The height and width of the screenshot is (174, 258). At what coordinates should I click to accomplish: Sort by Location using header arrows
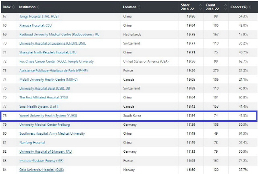pyautogui.click(x=139, y=7)
